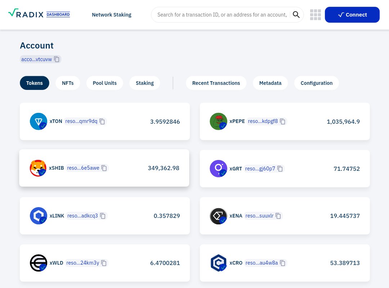Click the search magnifier icon

point(296,14)
